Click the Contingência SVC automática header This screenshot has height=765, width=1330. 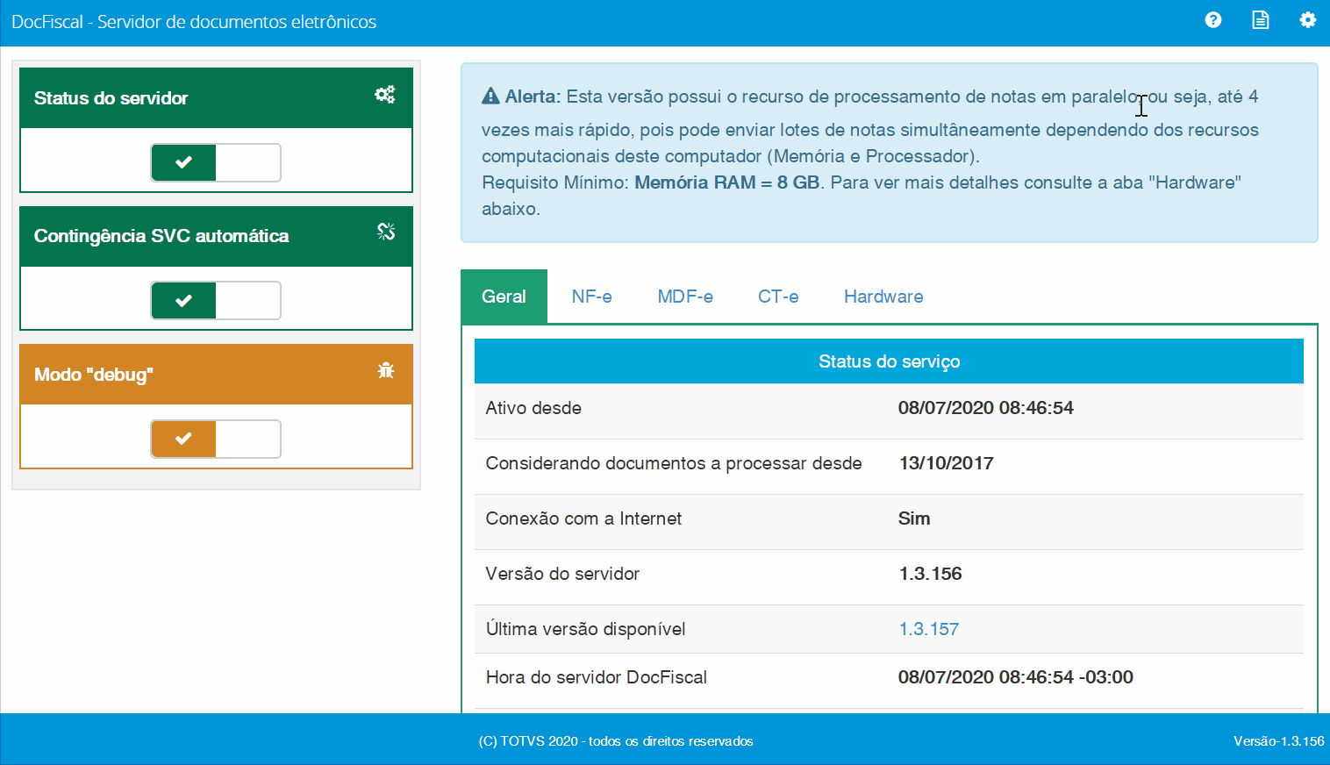point(216,236)
